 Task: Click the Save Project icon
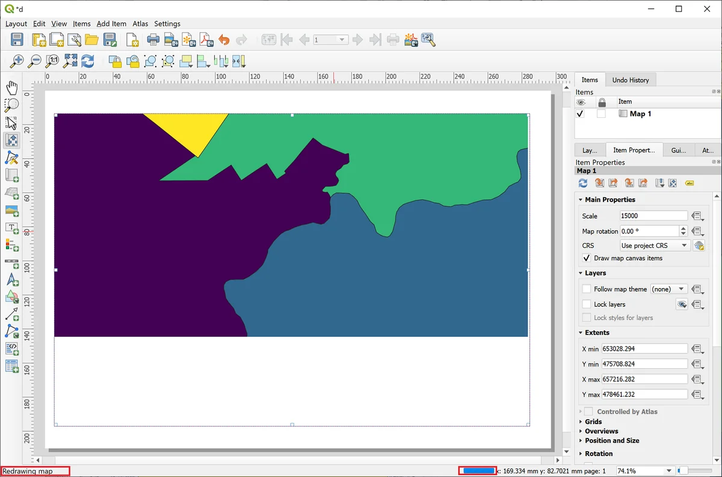pyautogui.click(x=17, y=40)
